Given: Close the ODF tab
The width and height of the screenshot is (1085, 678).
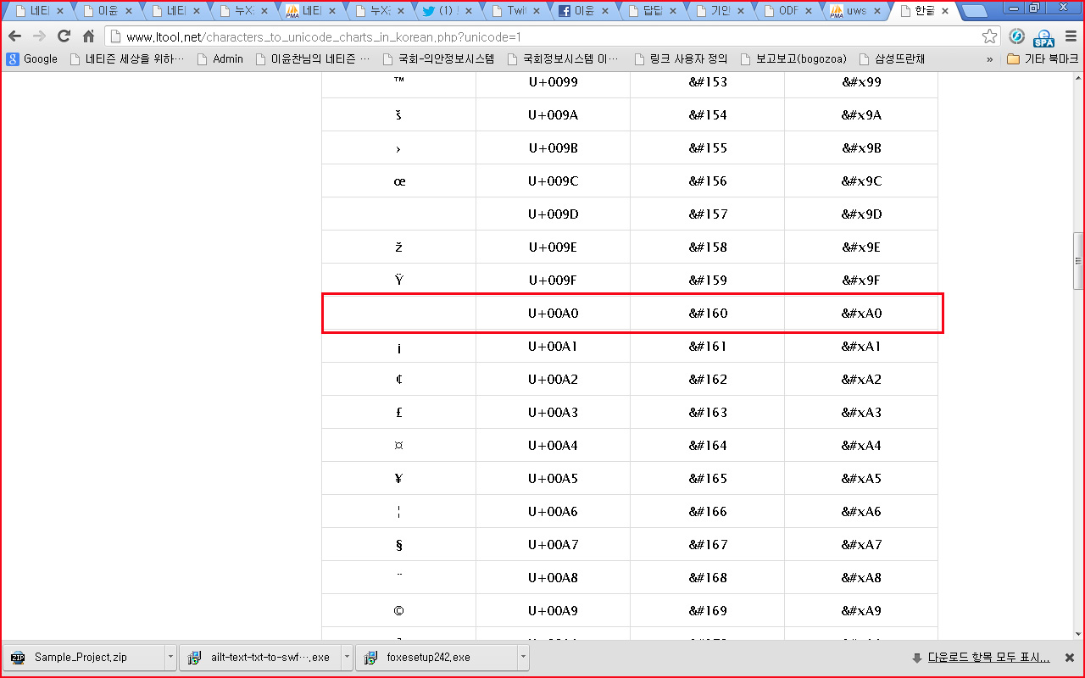Looking at the screenshot, I should (808, 11).
